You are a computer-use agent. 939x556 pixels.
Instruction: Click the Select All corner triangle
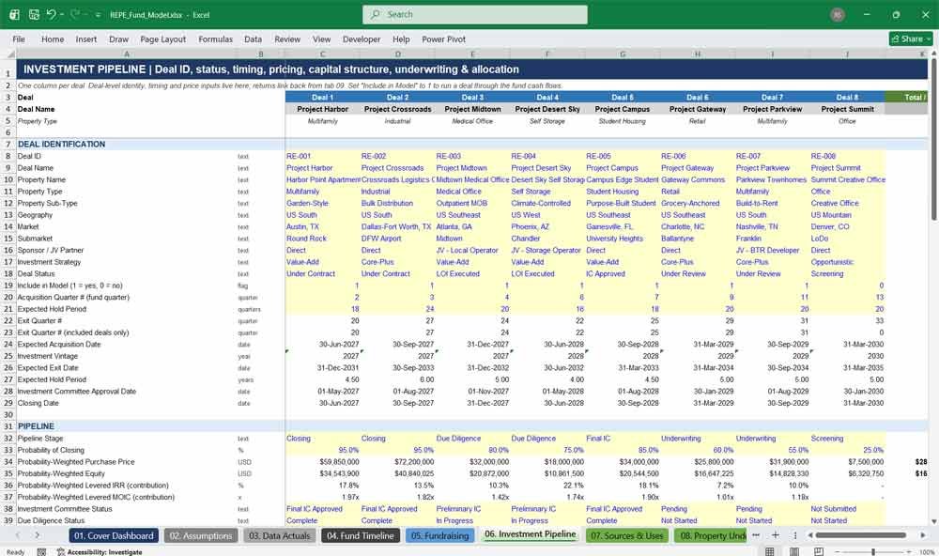[8, 54]
